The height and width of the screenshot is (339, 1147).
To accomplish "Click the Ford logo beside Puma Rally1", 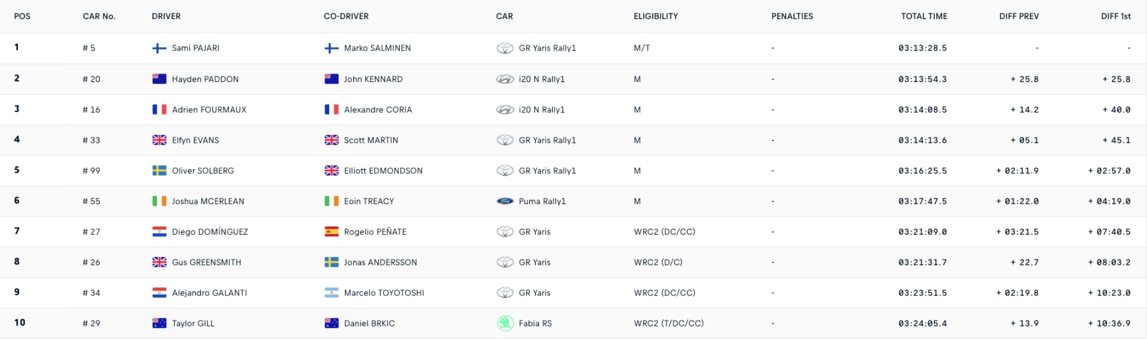I will (x=505, y=201).
